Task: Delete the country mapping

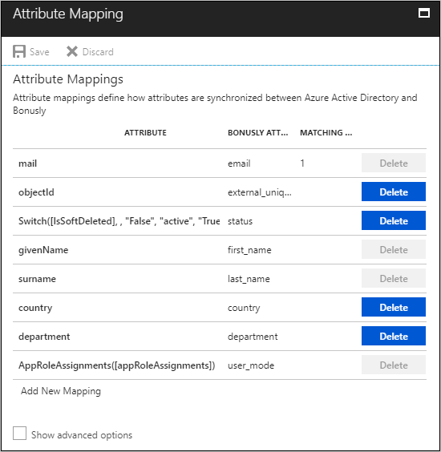Action: pos(394,307)
